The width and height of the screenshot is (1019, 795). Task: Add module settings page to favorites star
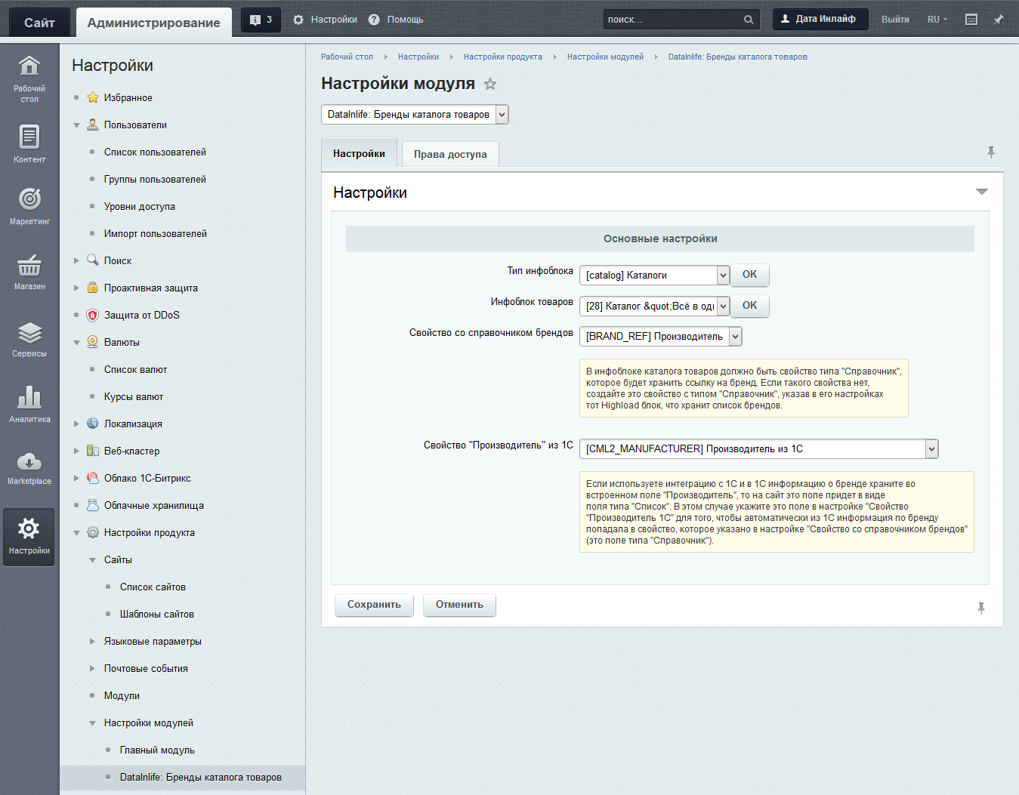click(490, 84)
